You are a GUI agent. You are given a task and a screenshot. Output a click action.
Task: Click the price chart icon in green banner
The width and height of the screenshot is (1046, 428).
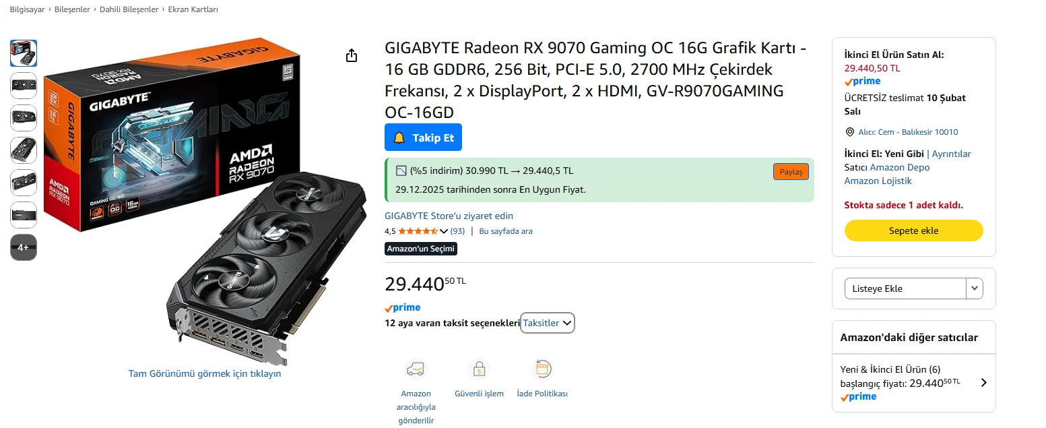[x=401, y=171]
